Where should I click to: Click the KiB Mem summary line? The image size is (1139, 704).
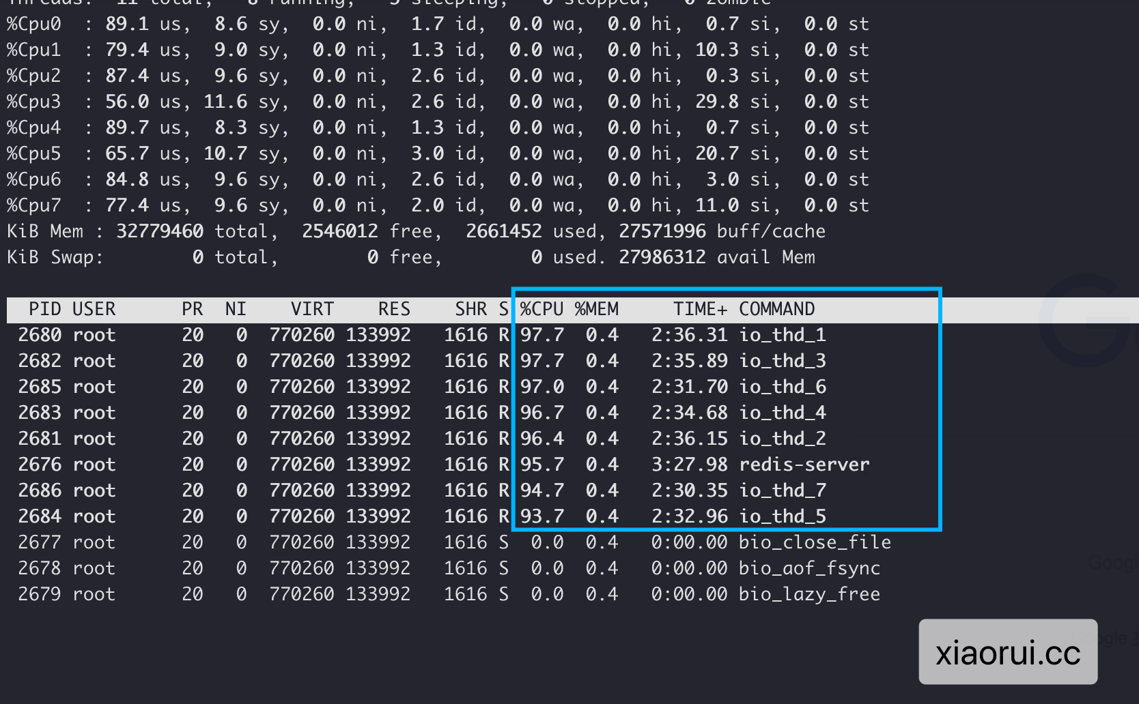(x=415, y=231)
